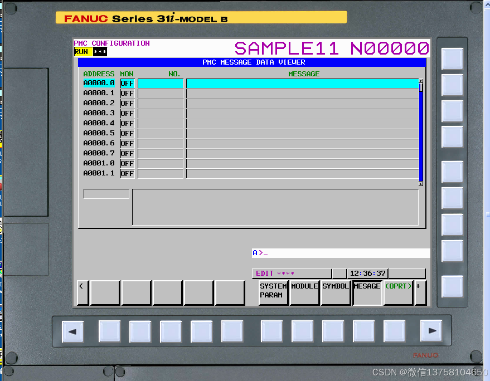Click the highlighted NO. cell of A0000.0
This screenshot has height=381, width=490.
tap(161, 84)
